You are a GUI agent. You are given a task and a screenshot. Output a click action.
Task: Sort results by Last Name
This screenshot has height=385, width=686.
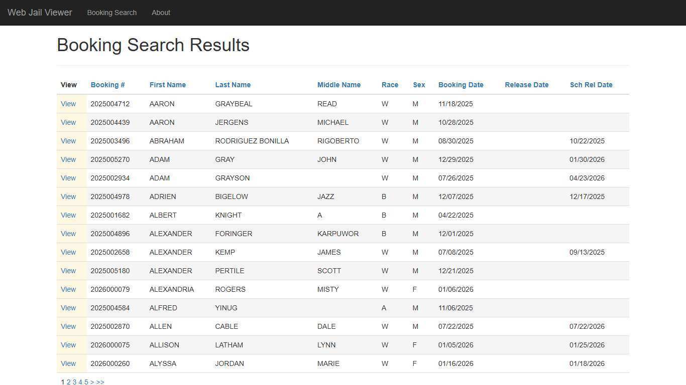(233, 85)
